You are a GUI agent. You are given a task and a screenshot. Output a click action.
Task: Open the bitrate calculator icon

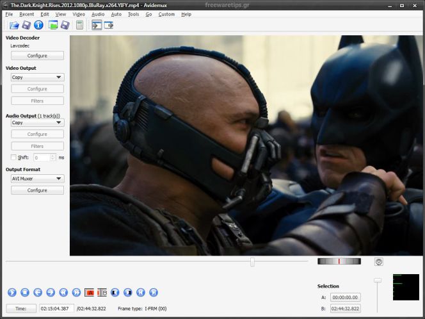[x=79, y=25]
